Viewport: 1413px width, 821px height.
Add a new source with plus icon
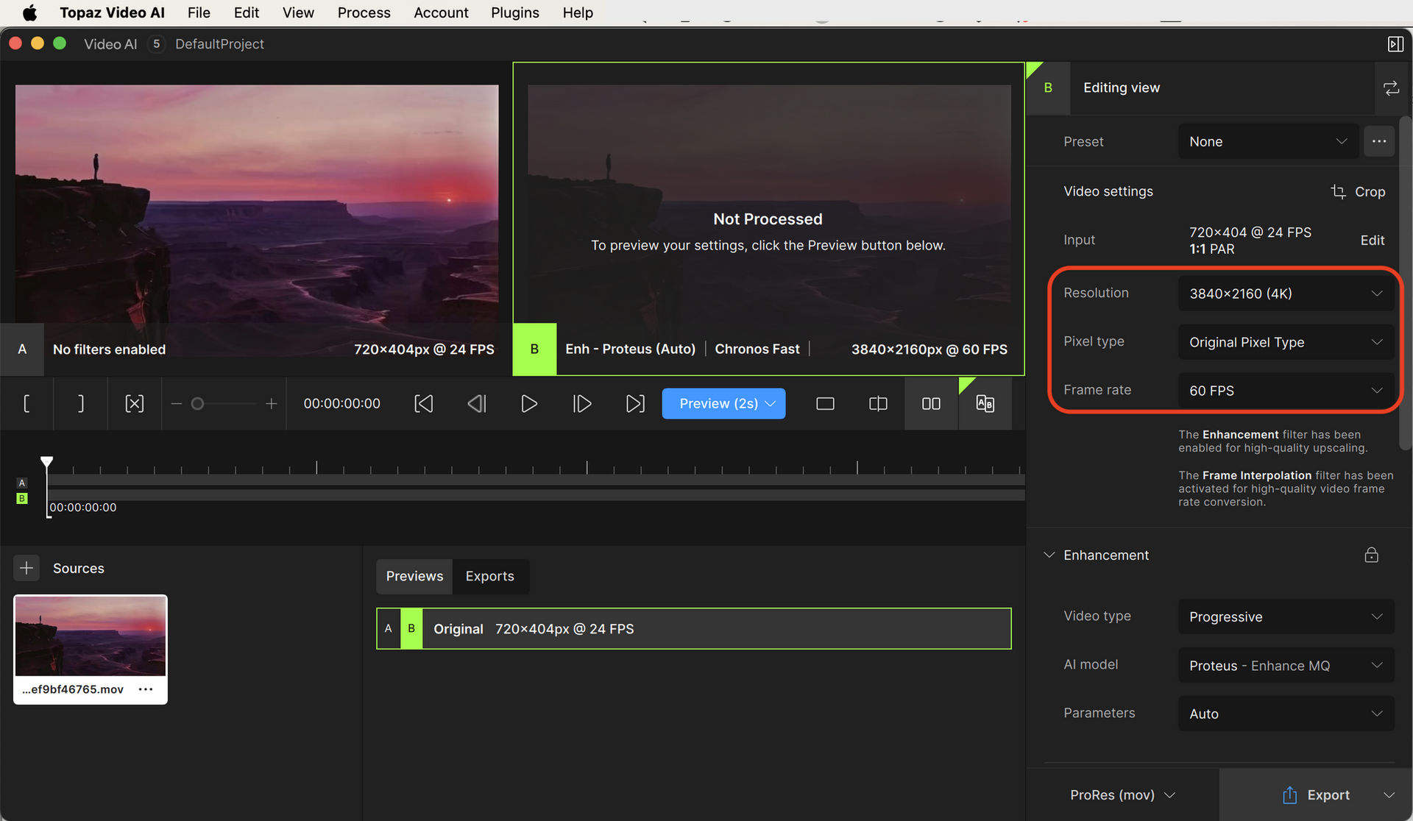(x=26, y=568)
